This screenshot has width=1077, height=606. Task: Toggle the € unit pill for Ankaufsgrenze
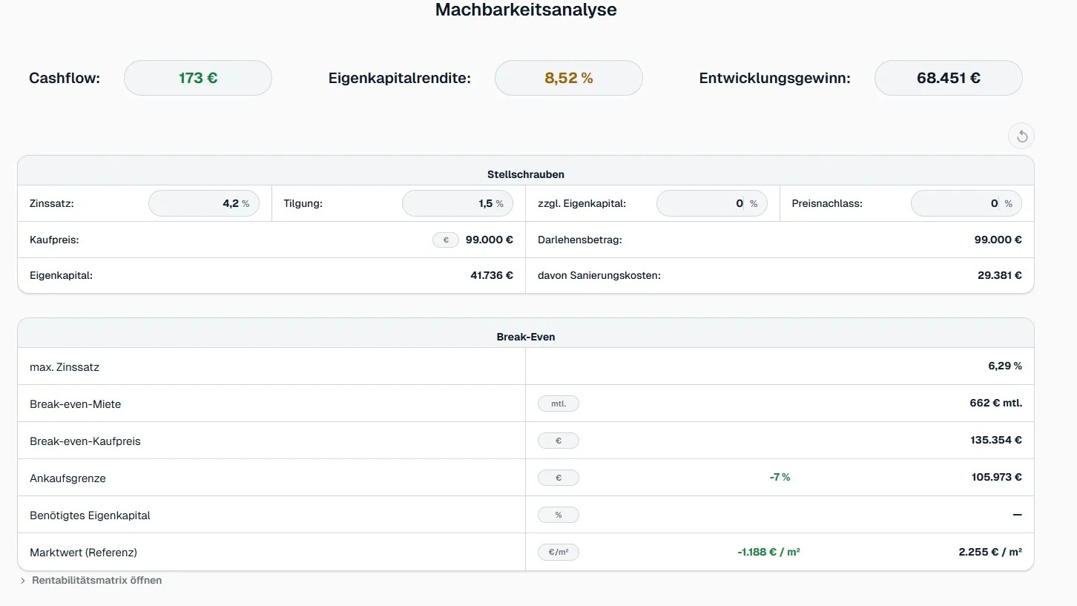pyautogui.click(x=559, y=478)
